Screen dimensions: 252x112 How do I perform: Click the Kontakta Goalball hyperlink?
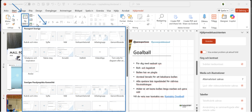click(x=175, y=96)
